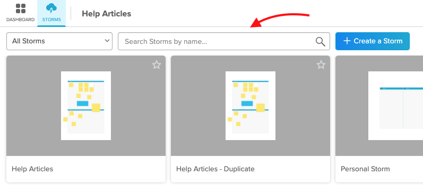Select the Storms cloud lightning icon
423x194 pixels.
[x=51, y=8]
